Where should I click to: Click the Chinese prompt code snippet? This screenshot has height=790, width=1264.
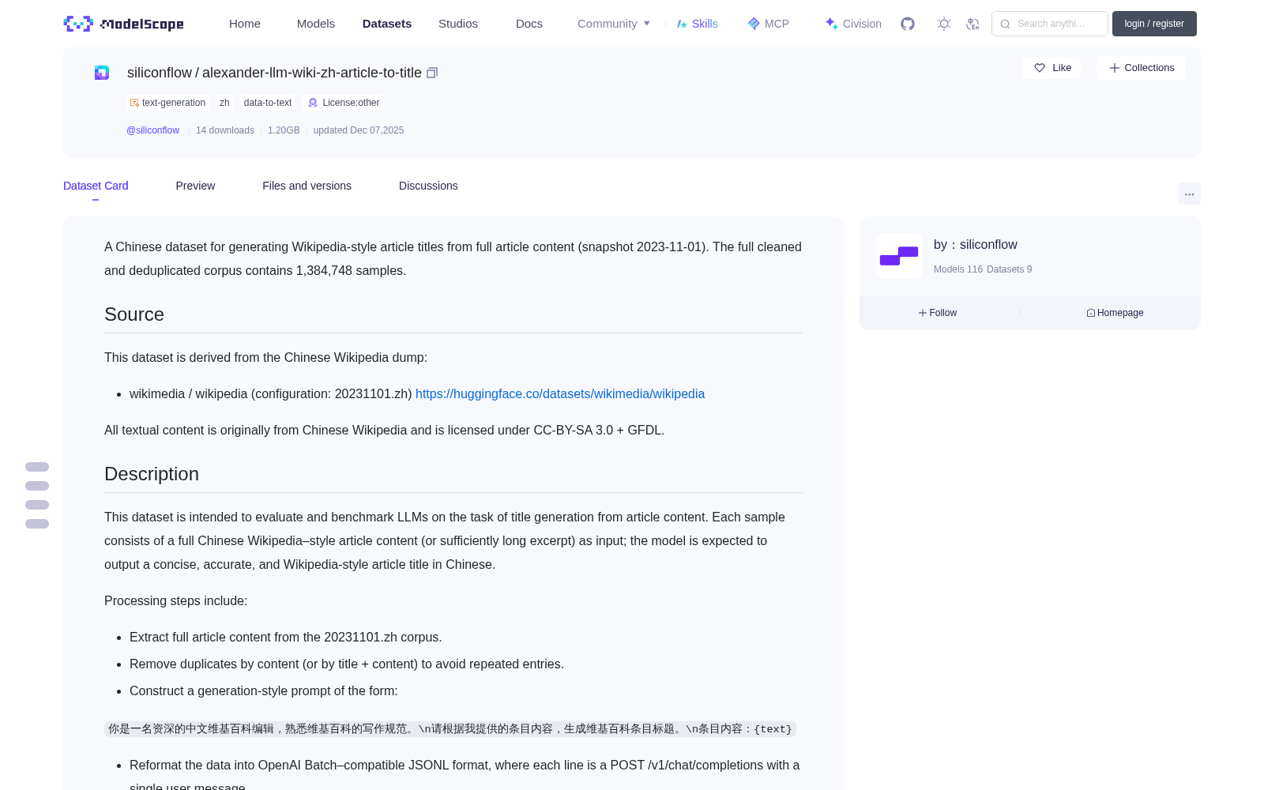tap(450, 729)
